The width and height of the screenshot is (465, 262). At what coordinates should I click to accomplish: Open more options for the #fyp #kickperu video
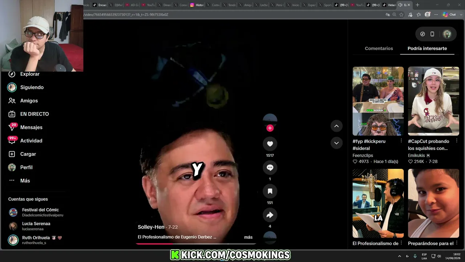tap(401, 141)
